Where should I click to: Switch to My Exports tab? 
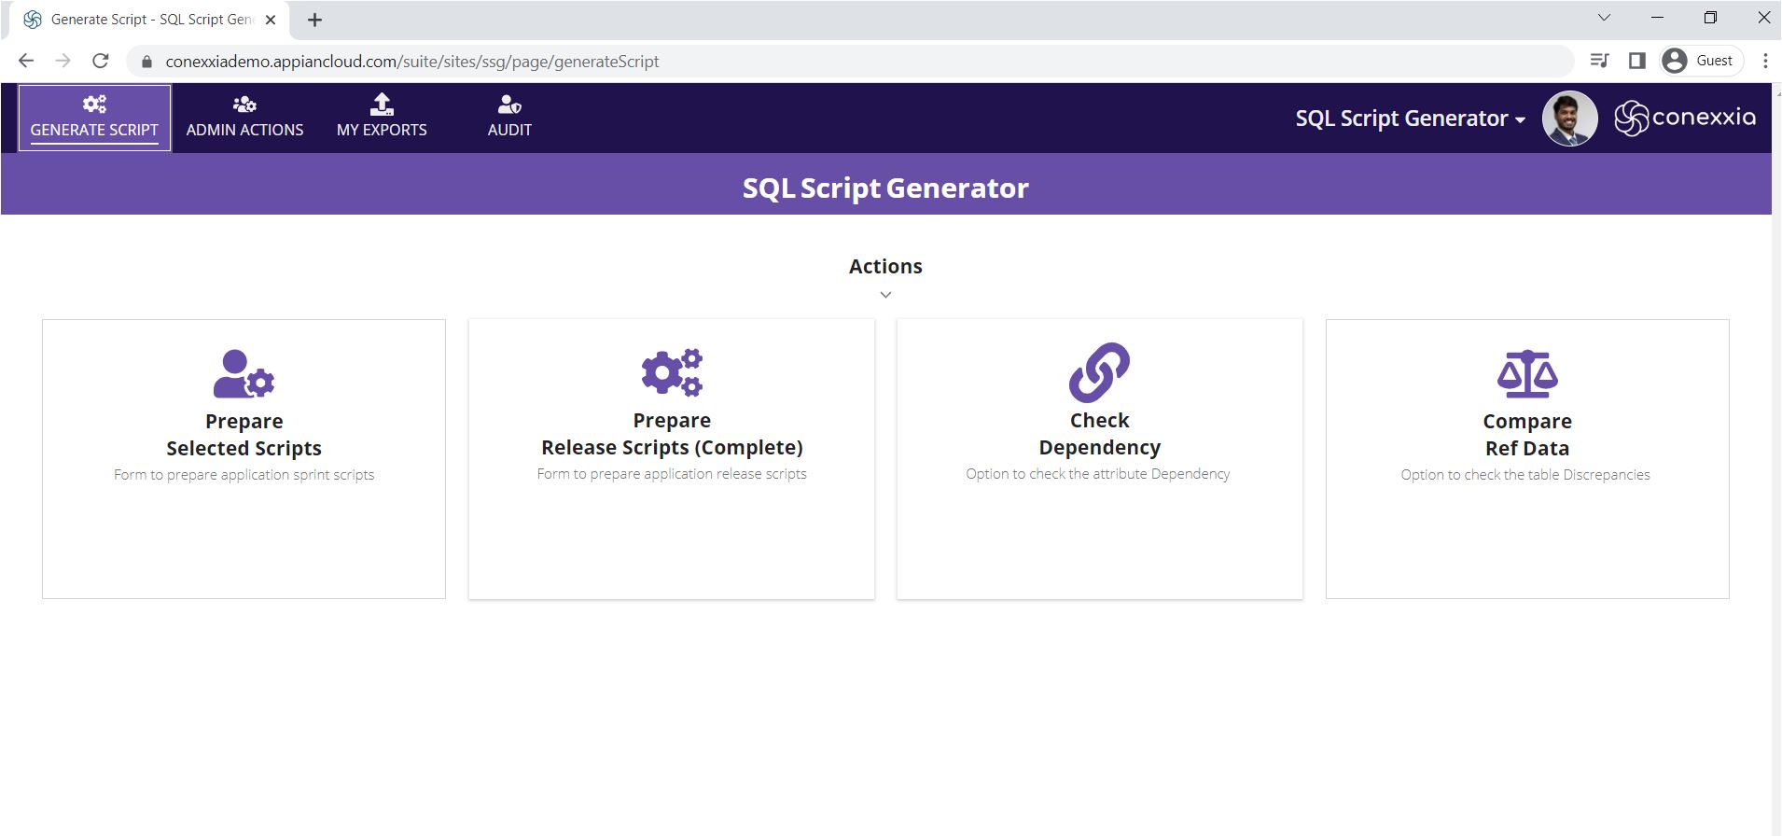click(382, 118)
